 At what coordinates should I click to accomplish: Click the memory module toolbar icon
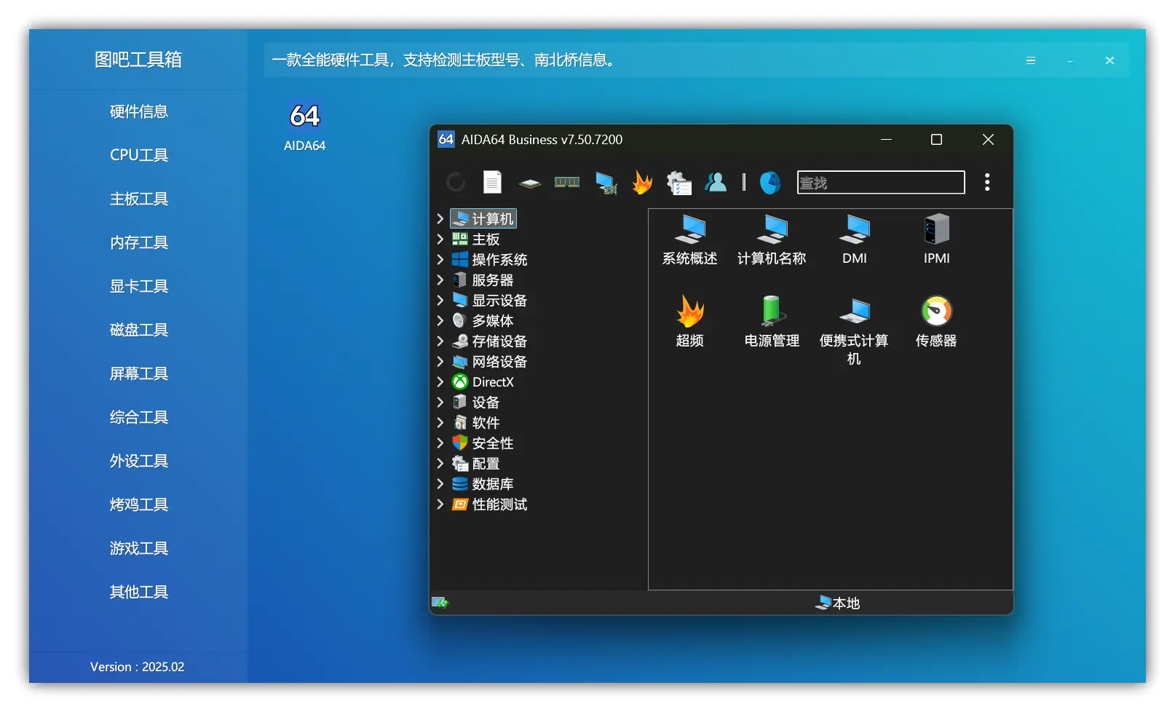click(x=567, y=182)
